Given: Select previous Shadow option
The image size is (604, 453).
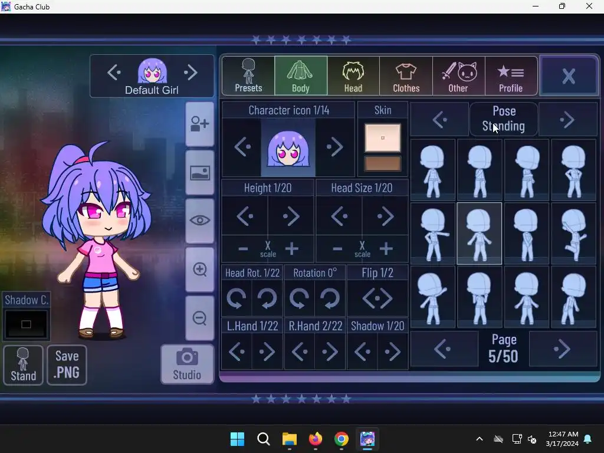Looking at the screenshot, I should pyautogui.click(x=362, y=352).
